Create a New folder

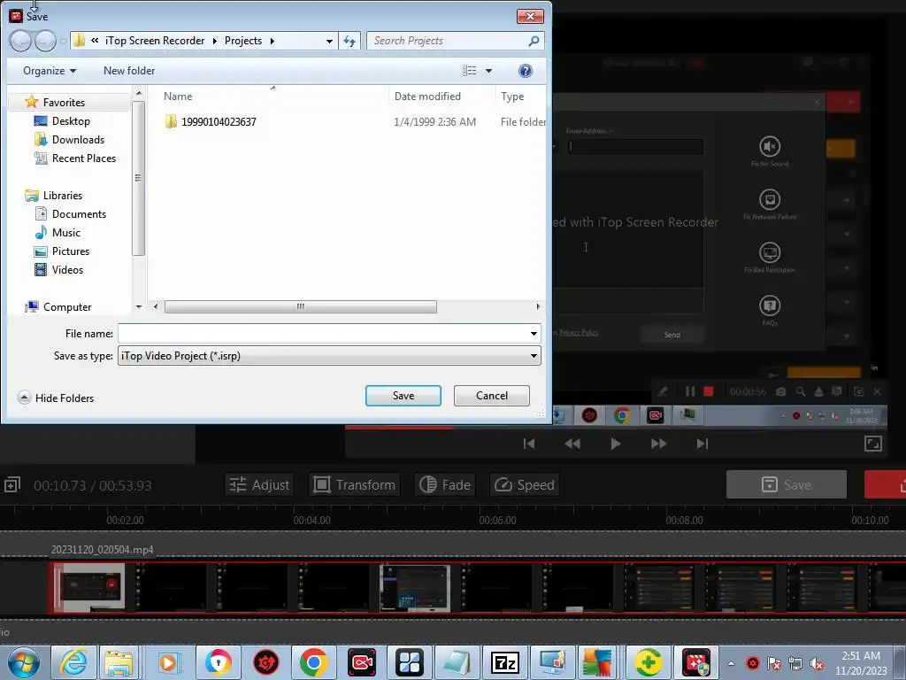coord(129,71)
